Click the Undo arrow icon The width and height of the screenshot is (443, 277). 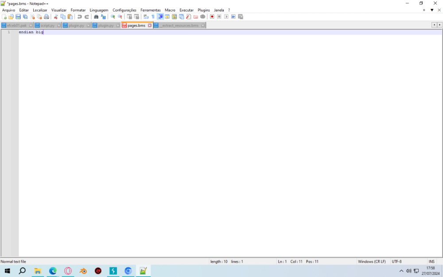[80, 17]
